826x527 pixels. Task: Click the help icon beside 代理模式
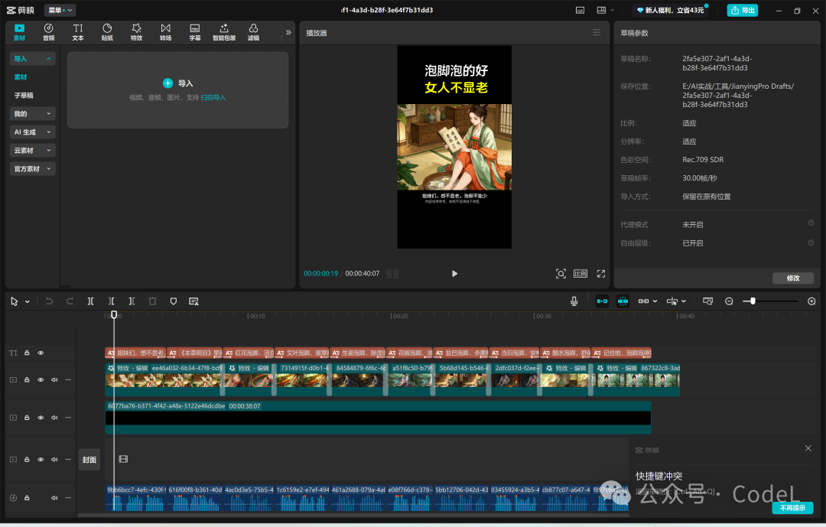(x=811, y=223)
